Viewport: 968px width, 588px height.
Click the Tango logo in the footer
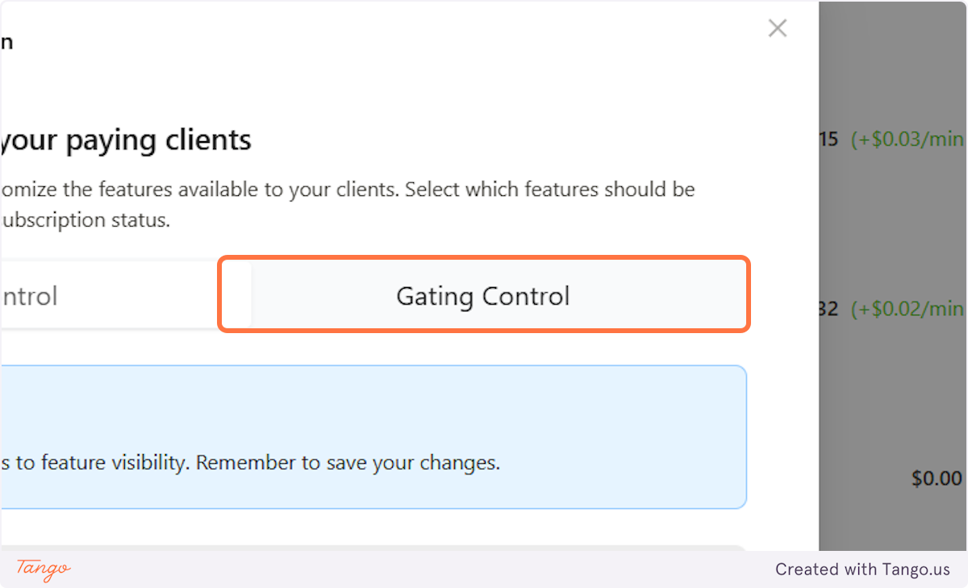(x=42, y=570)
